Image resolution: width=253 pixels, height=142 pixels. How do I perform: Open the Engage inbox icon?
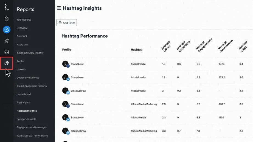[x=7, y=52]
